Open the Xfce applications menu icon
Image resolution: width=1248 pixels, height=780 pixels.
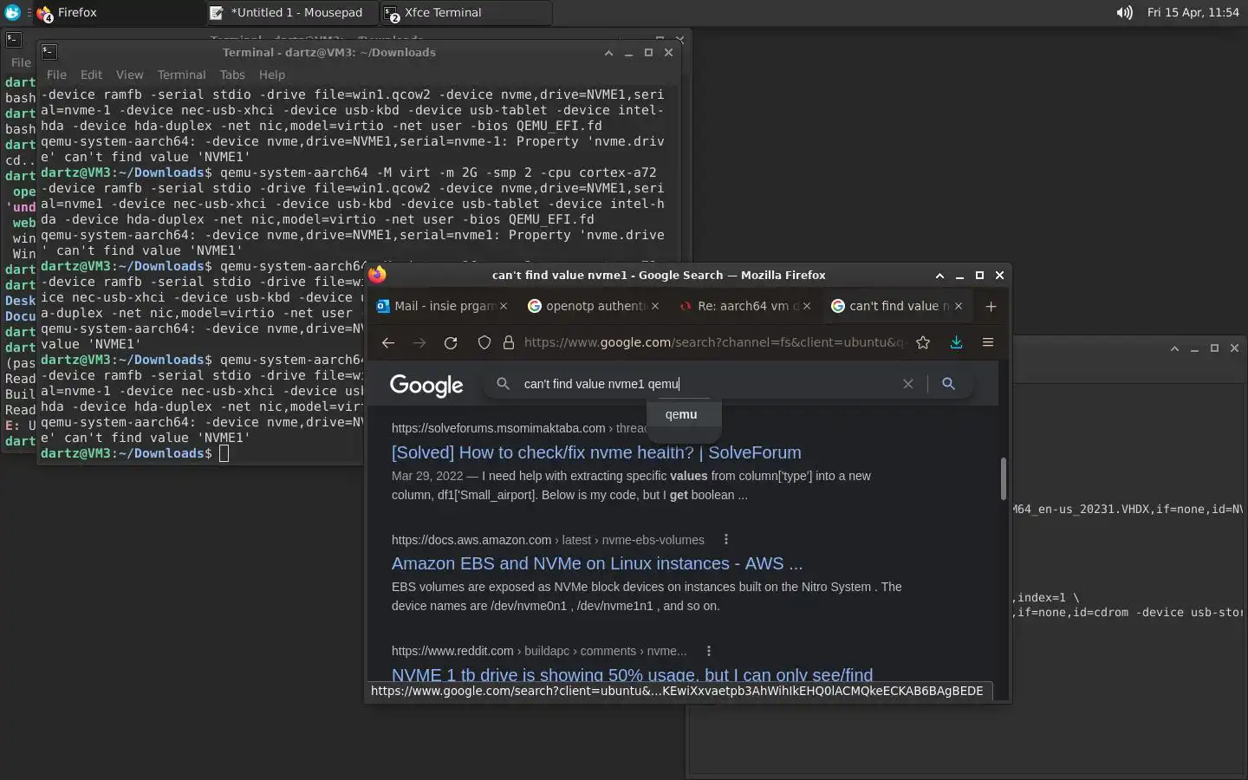pos(12,12)
